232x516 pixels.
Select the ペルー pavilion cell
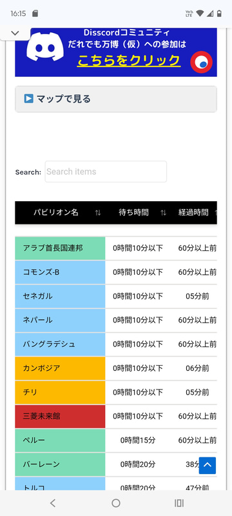60,441
